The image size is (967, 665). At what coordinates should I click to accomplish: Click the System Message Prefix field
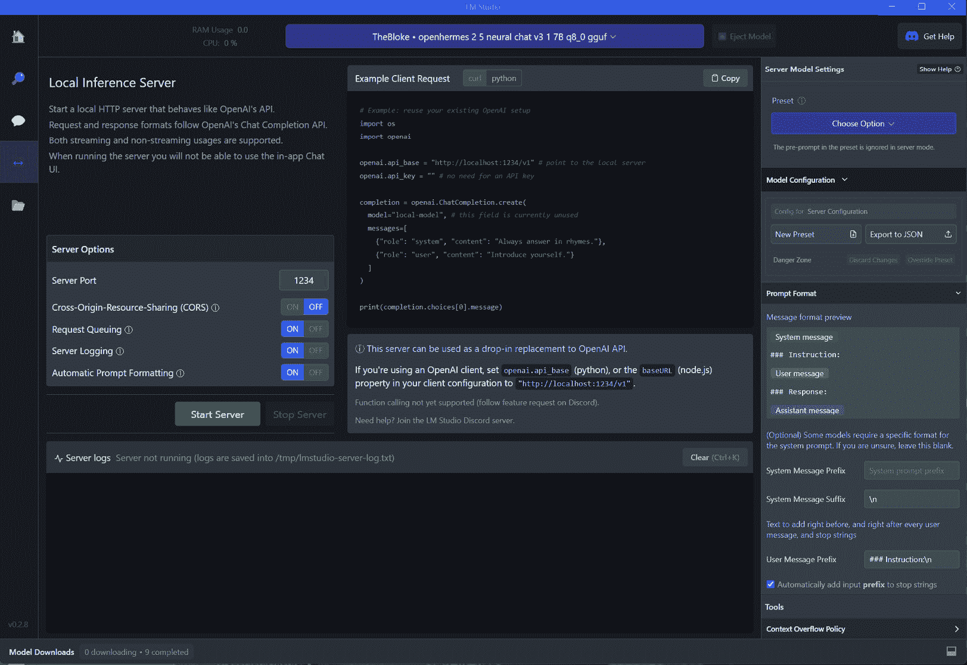[x=911, y=471]
